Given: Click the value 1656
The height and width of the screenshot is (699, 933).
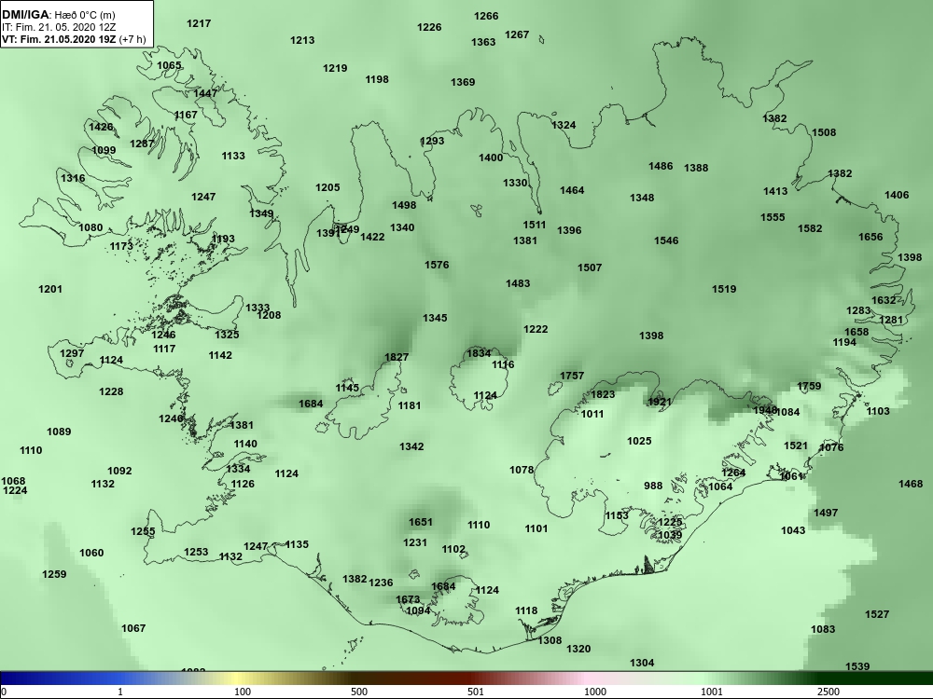Looking at the screenshot, I should [870, 237].
